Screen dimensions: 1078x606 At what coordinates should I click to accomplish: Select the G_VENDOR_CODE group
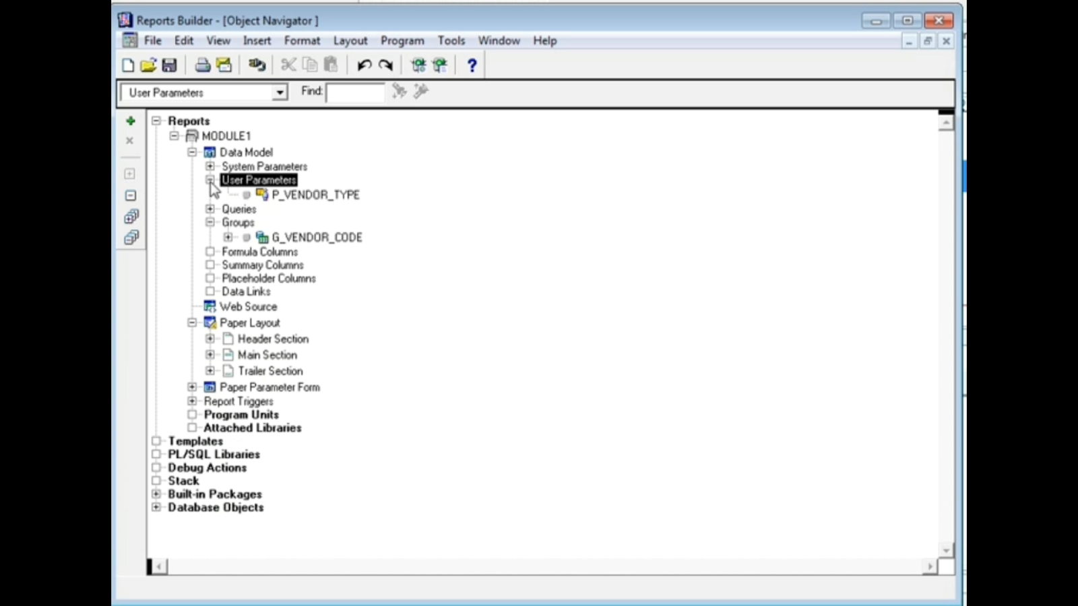point(317,237)
